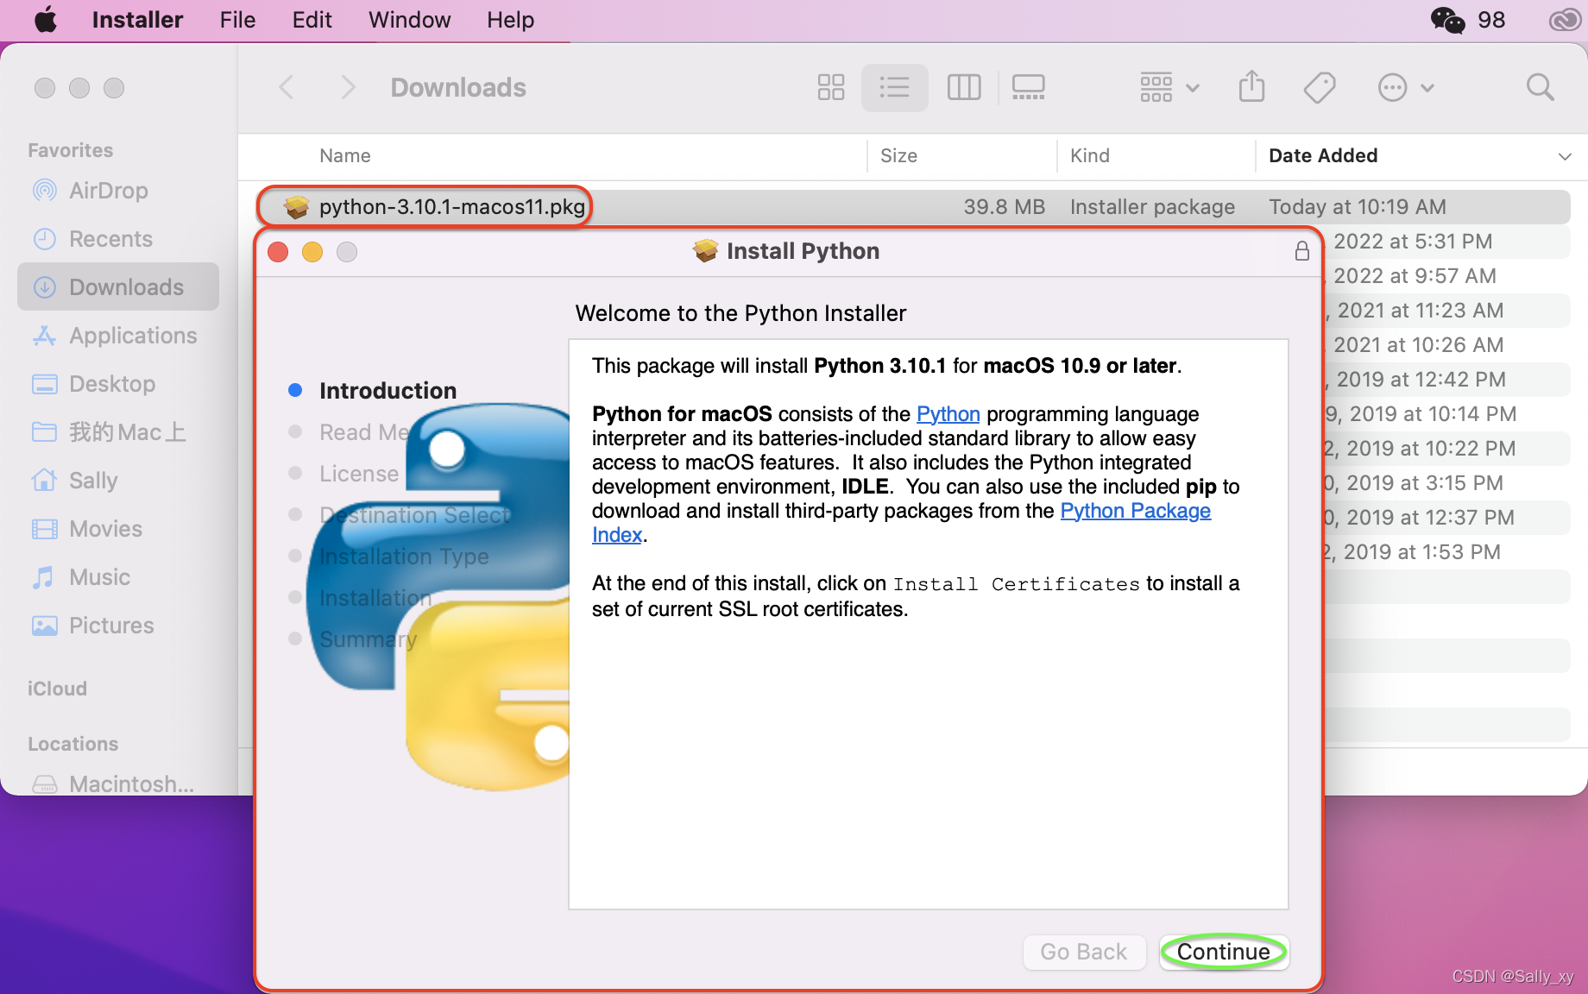Open Music in the sidebar
The image size is (1588, 994).
pyautogui.click(x=99, y=577)
